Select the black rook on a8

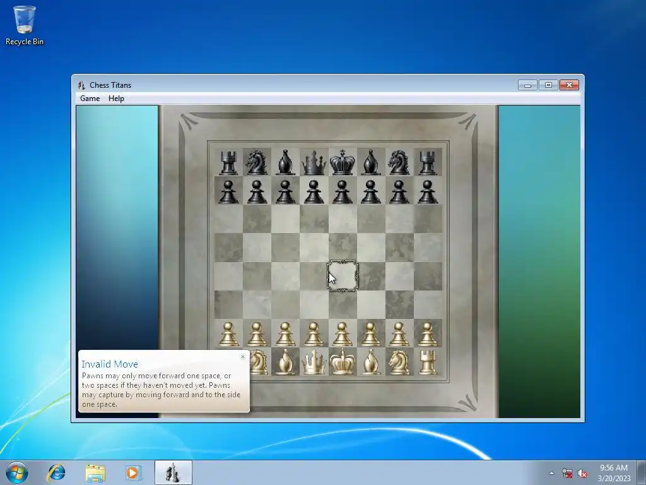click(228, 162)
